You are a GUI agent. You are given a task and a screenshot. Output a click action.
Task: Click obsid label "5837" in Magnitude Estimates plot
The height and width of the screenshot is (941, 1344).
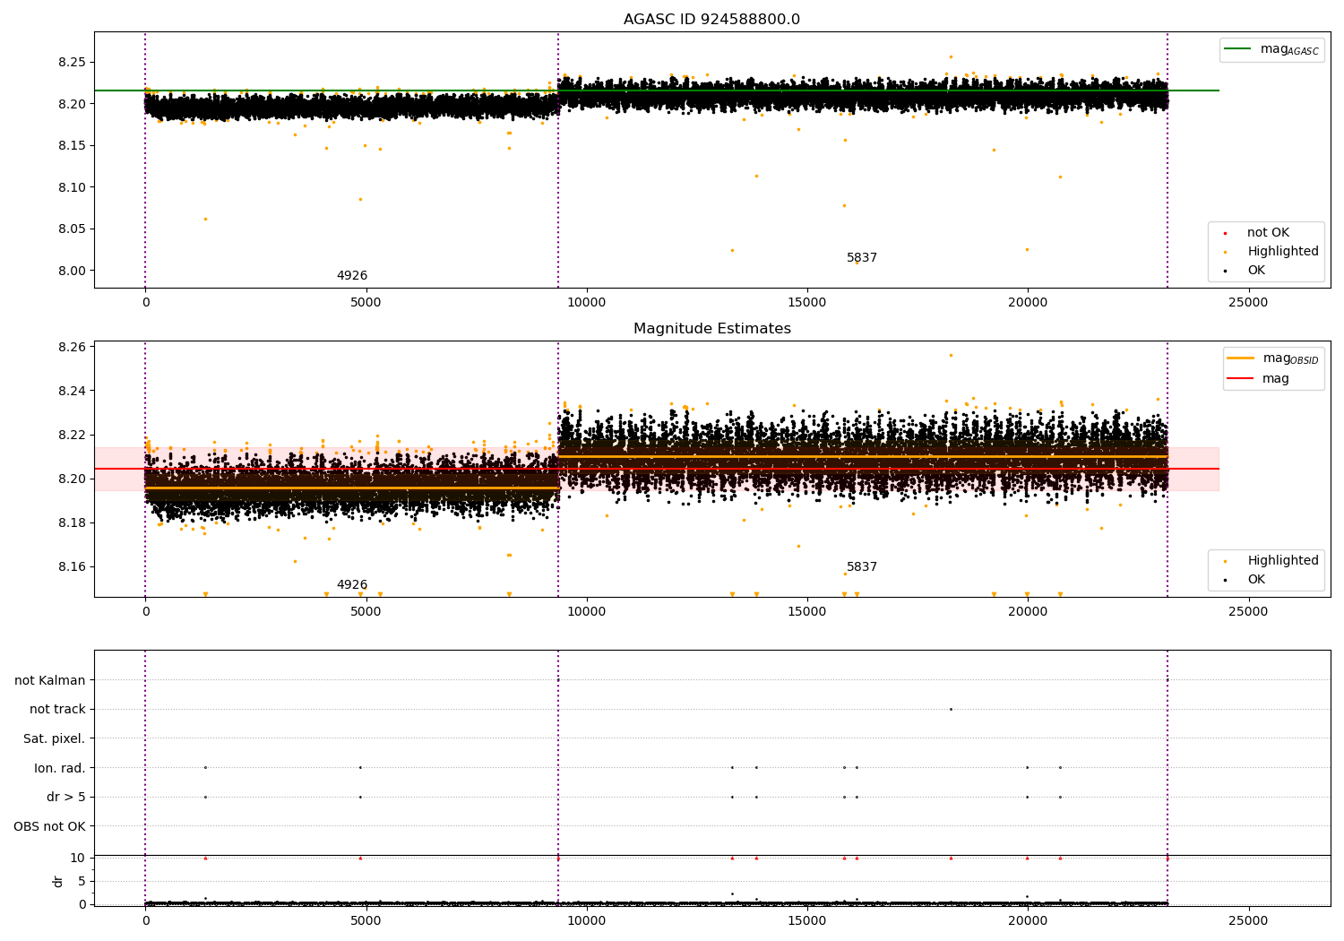[x=862, y=567]
